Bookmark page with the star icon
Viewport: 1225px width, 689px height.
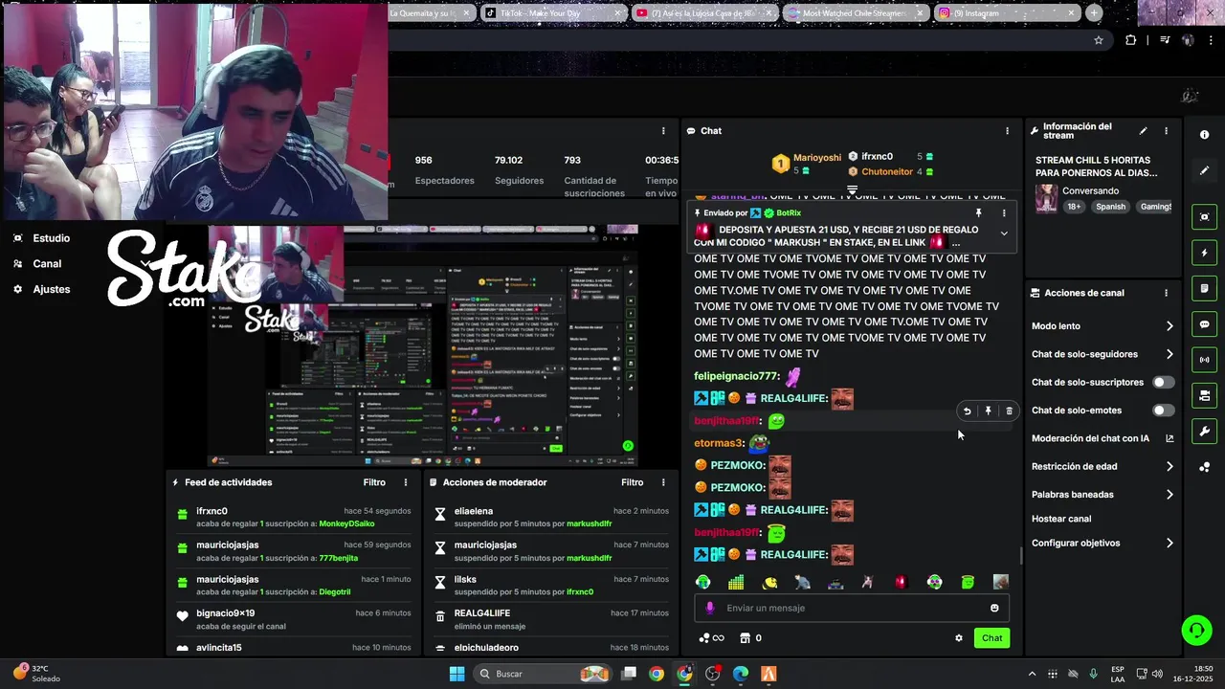pyautogui.click(x=1099, y=40)
